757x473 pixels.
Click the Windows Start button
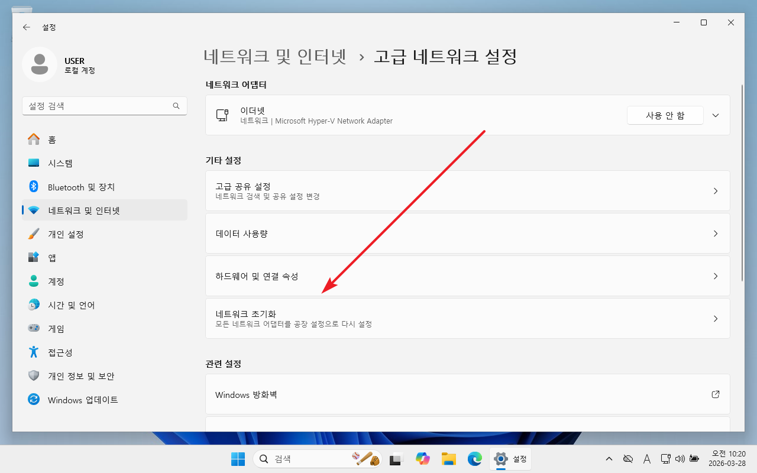tap(238, 459)
